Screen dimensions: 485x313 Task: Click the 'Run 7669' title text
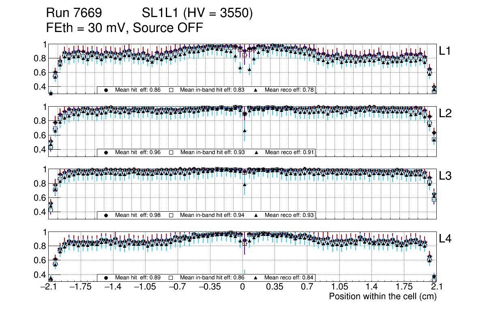point(73,13)
